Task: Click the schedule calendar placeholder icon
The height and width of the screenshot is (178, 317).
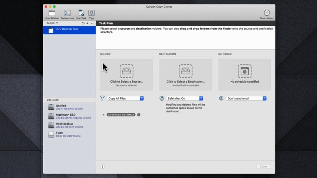Action: click(244, 71)
